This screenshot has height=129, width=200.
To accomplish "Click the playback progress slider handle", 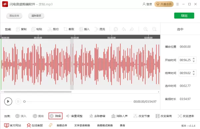I will coord(24,101).
